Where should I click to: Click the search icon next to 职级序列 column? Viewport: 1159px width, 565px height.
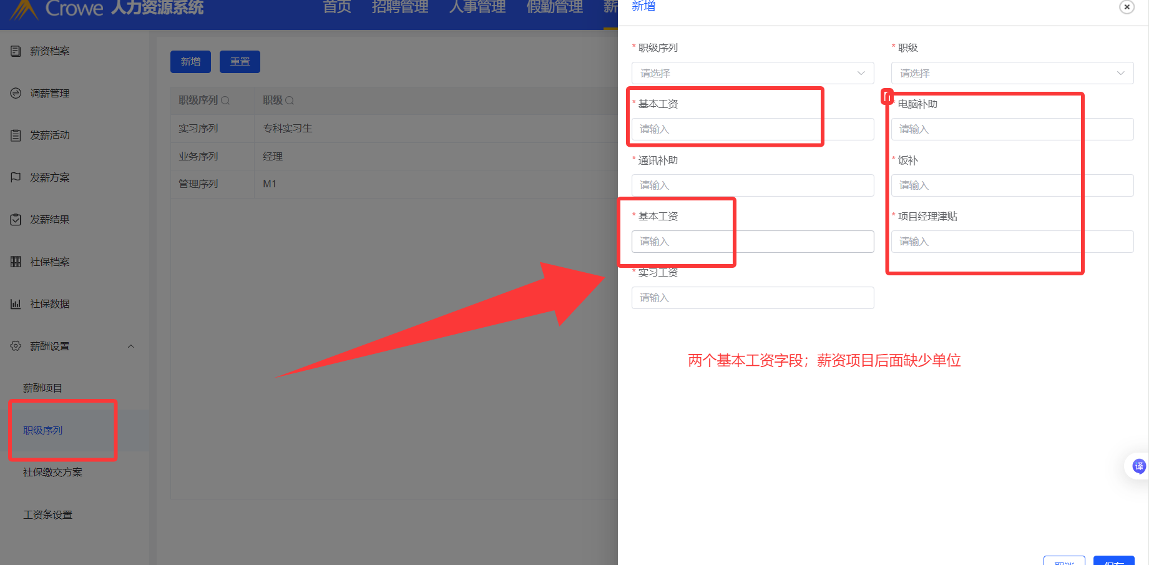tap(225, 101)
